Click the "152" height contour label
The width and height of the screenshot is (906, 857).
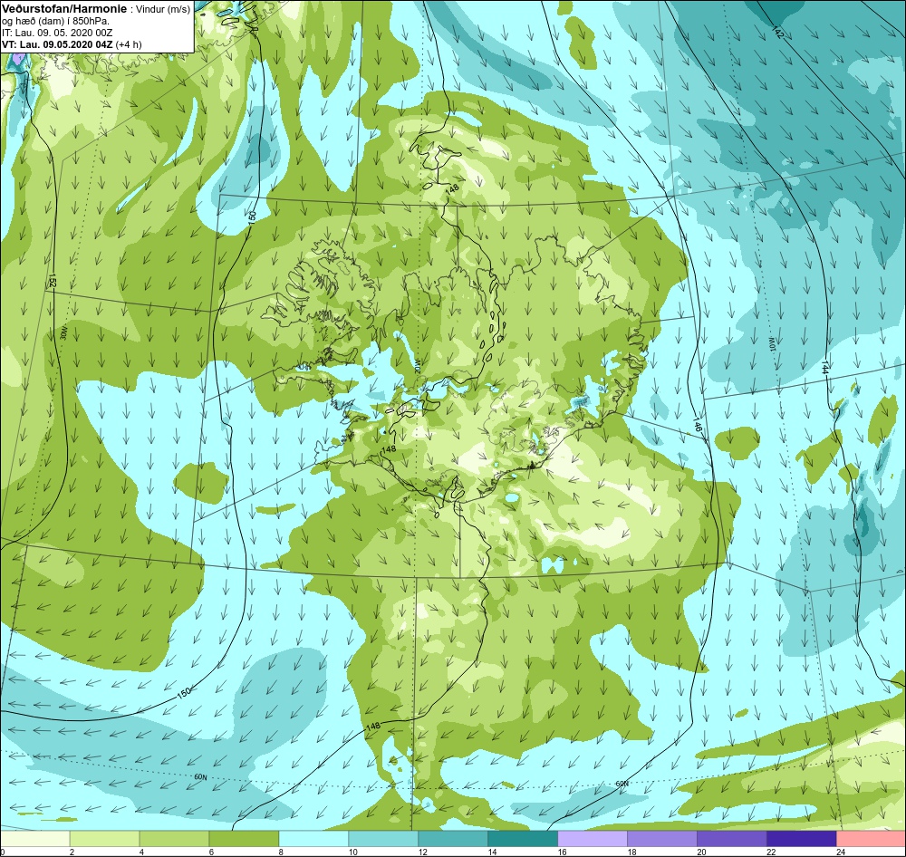tap(53, 282)
